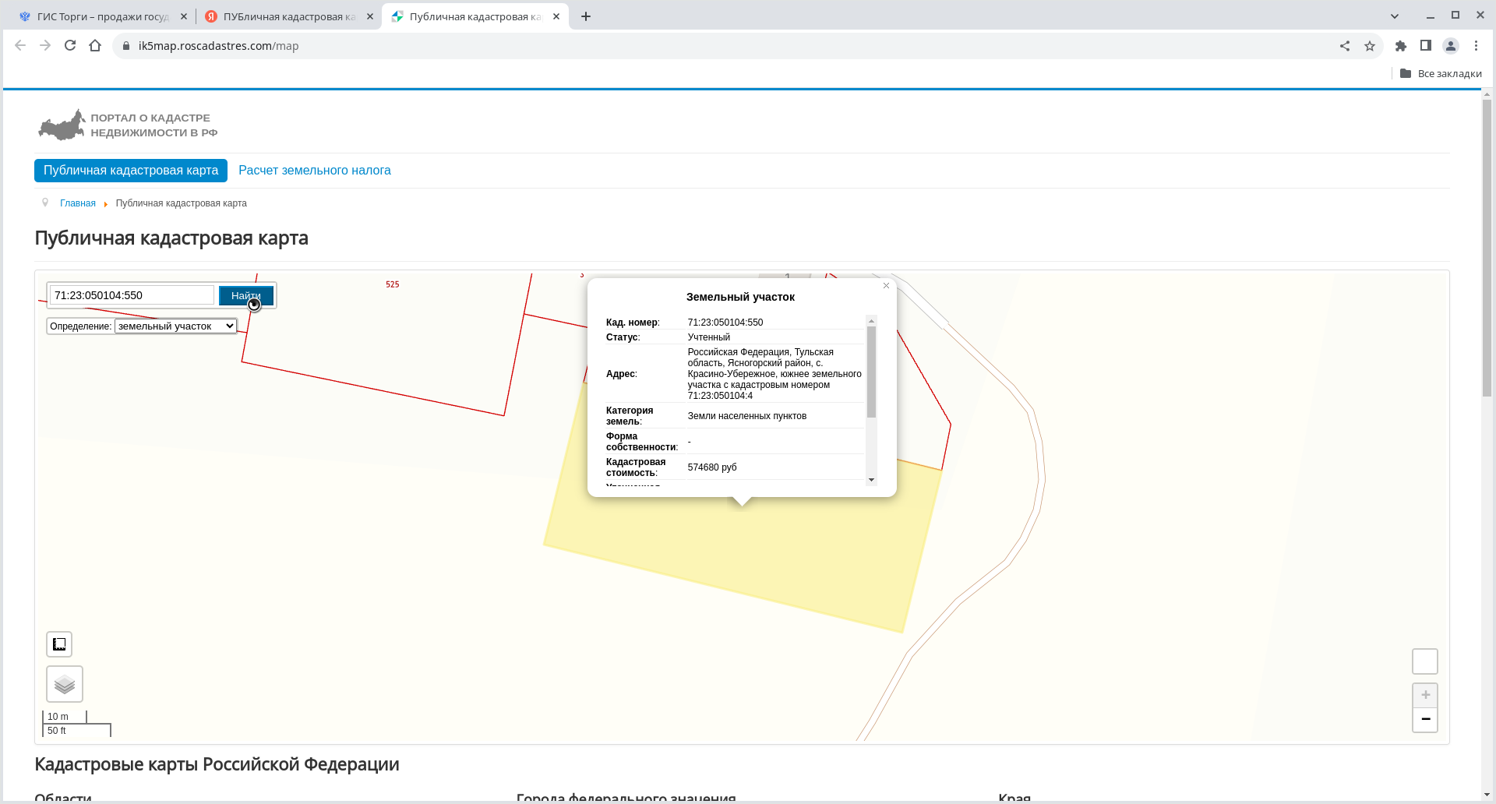This screenshot has width=1496, height=804.
Task: Follow the Главная breadcrumb link
Action: pos(78,203)
